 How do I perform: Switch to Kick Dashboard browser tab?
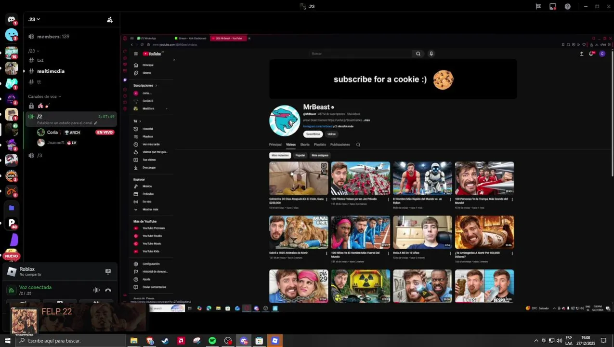point(191,38)
